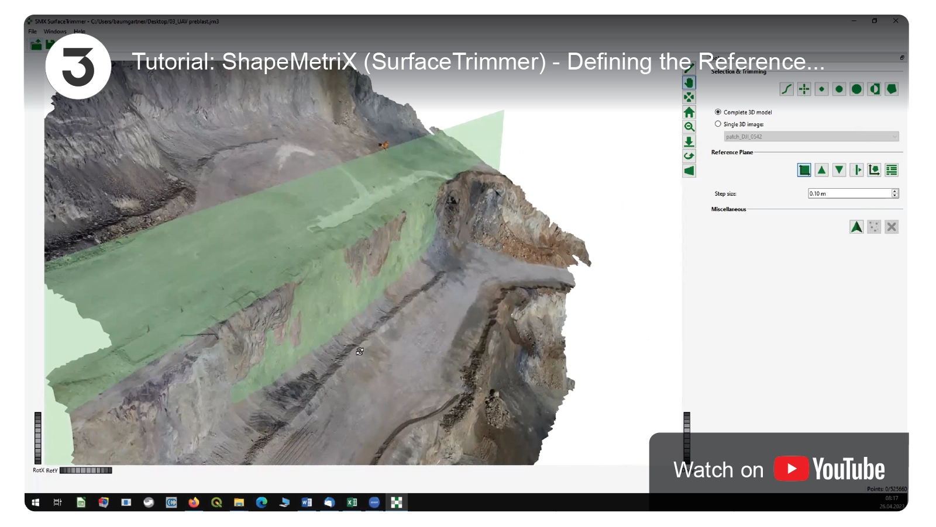The width and height of the screenshot is (936, 527).
Task: Click the zoom out magnifier icon
Action: (x=689, y=127)
